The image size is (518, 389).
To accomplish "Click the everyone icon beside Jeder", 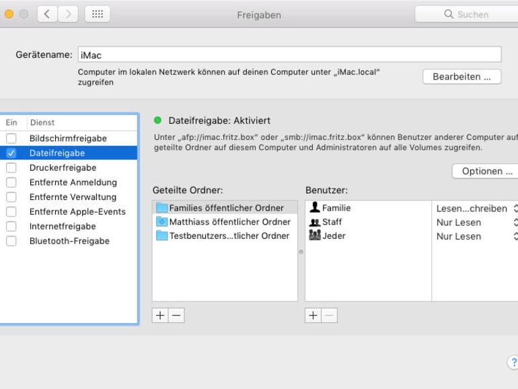I will tap(315, 235).
